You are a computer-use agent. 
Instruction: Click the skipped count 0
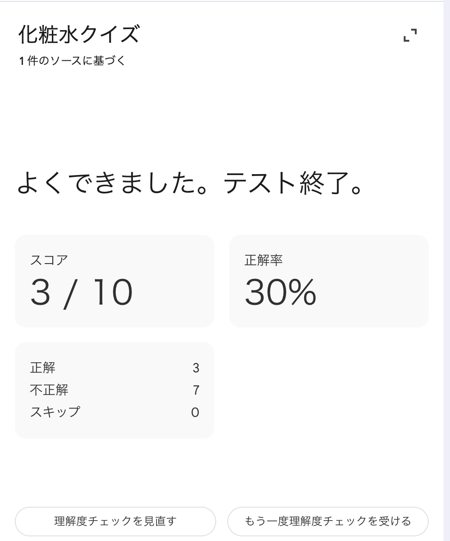[x=195, y=412]
